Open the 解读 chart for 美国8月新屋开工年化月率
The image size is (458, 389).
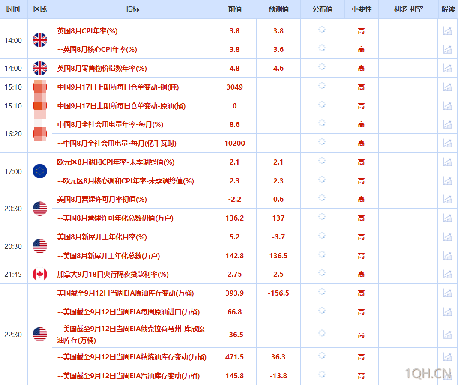coord(447,237)
